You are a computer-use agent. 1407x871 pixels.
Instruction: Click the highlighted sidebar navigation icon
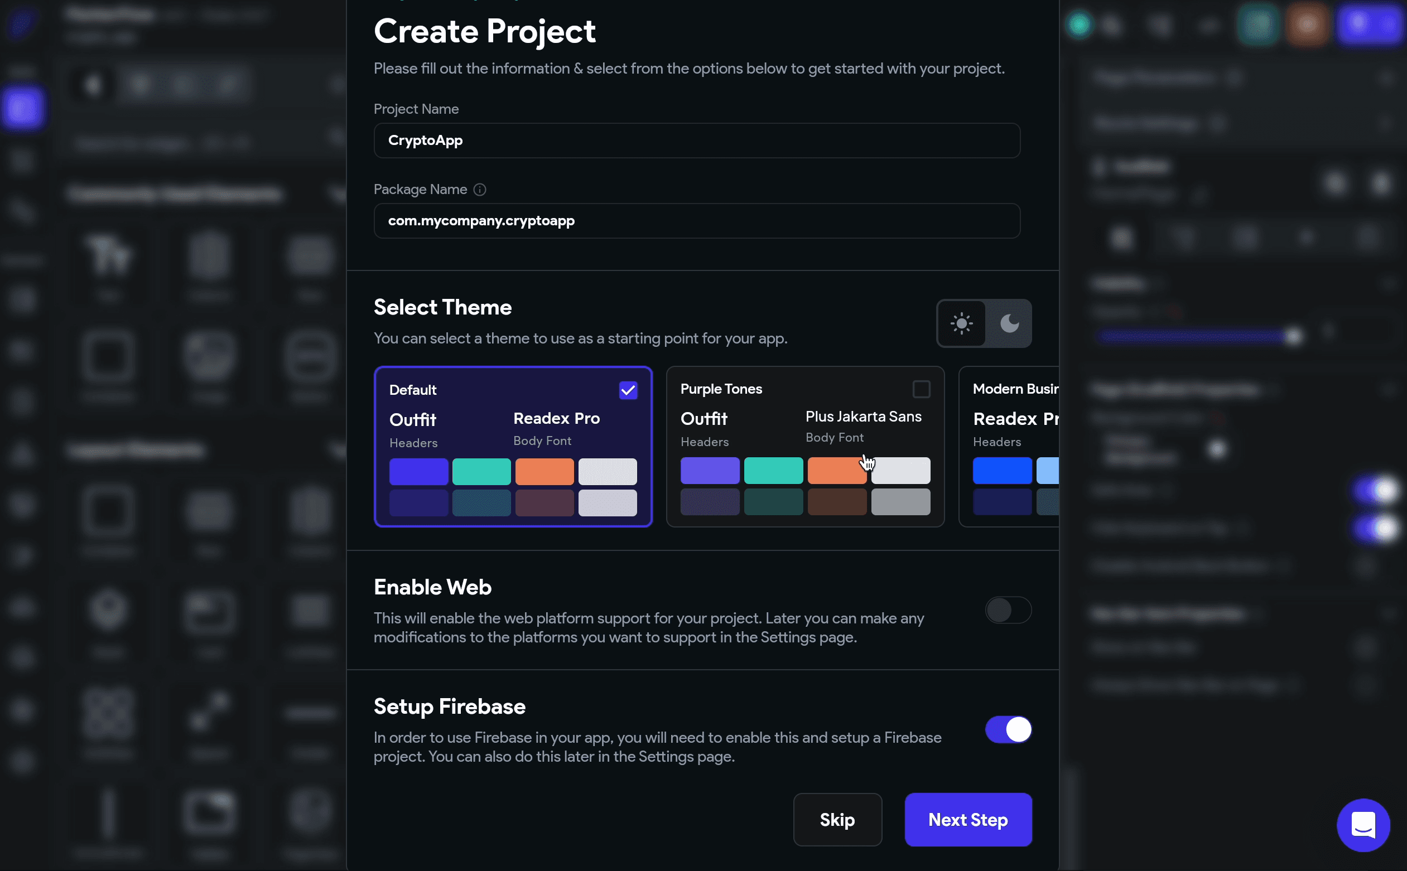(23, 108)
